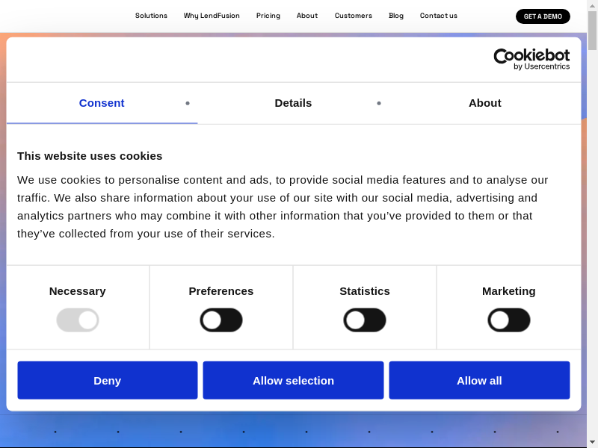Click the Contact us link
The image size is (598, 448).
point(439,16)
